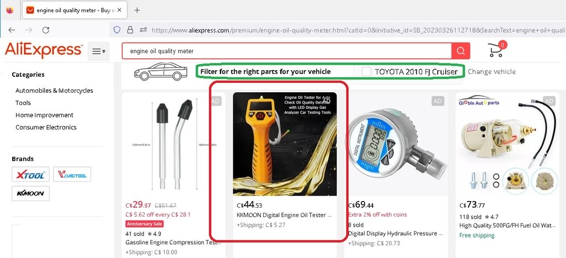
Task: Select Consumer Electronics category
Action: coord(46,128)
